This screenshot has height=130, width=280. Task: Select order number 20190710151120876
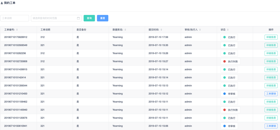tap(16, 118)
